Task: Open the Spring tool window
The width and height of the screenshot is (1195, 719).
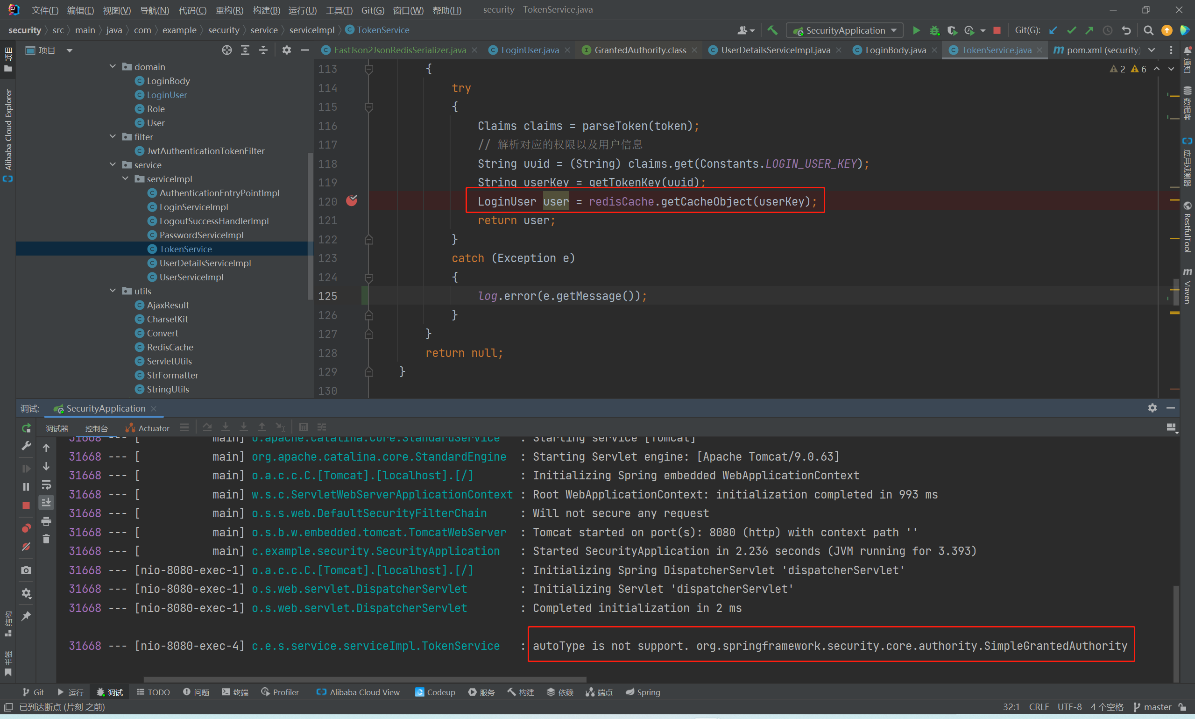Action: [643, 692]
